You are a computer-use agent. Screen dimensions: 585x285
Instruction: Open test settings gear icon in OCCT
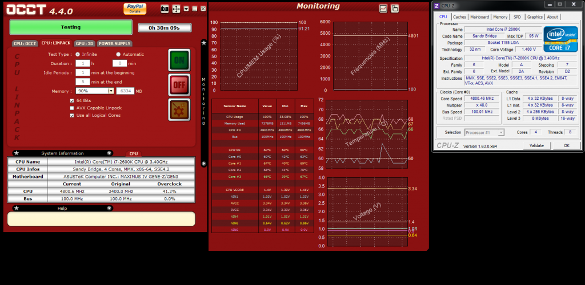179,109
